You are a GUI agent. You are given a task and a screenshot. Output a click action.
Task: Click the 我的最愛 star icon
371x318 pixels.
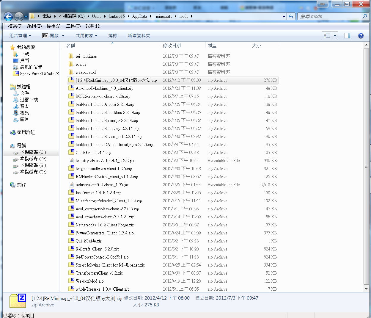pos(12,47)
